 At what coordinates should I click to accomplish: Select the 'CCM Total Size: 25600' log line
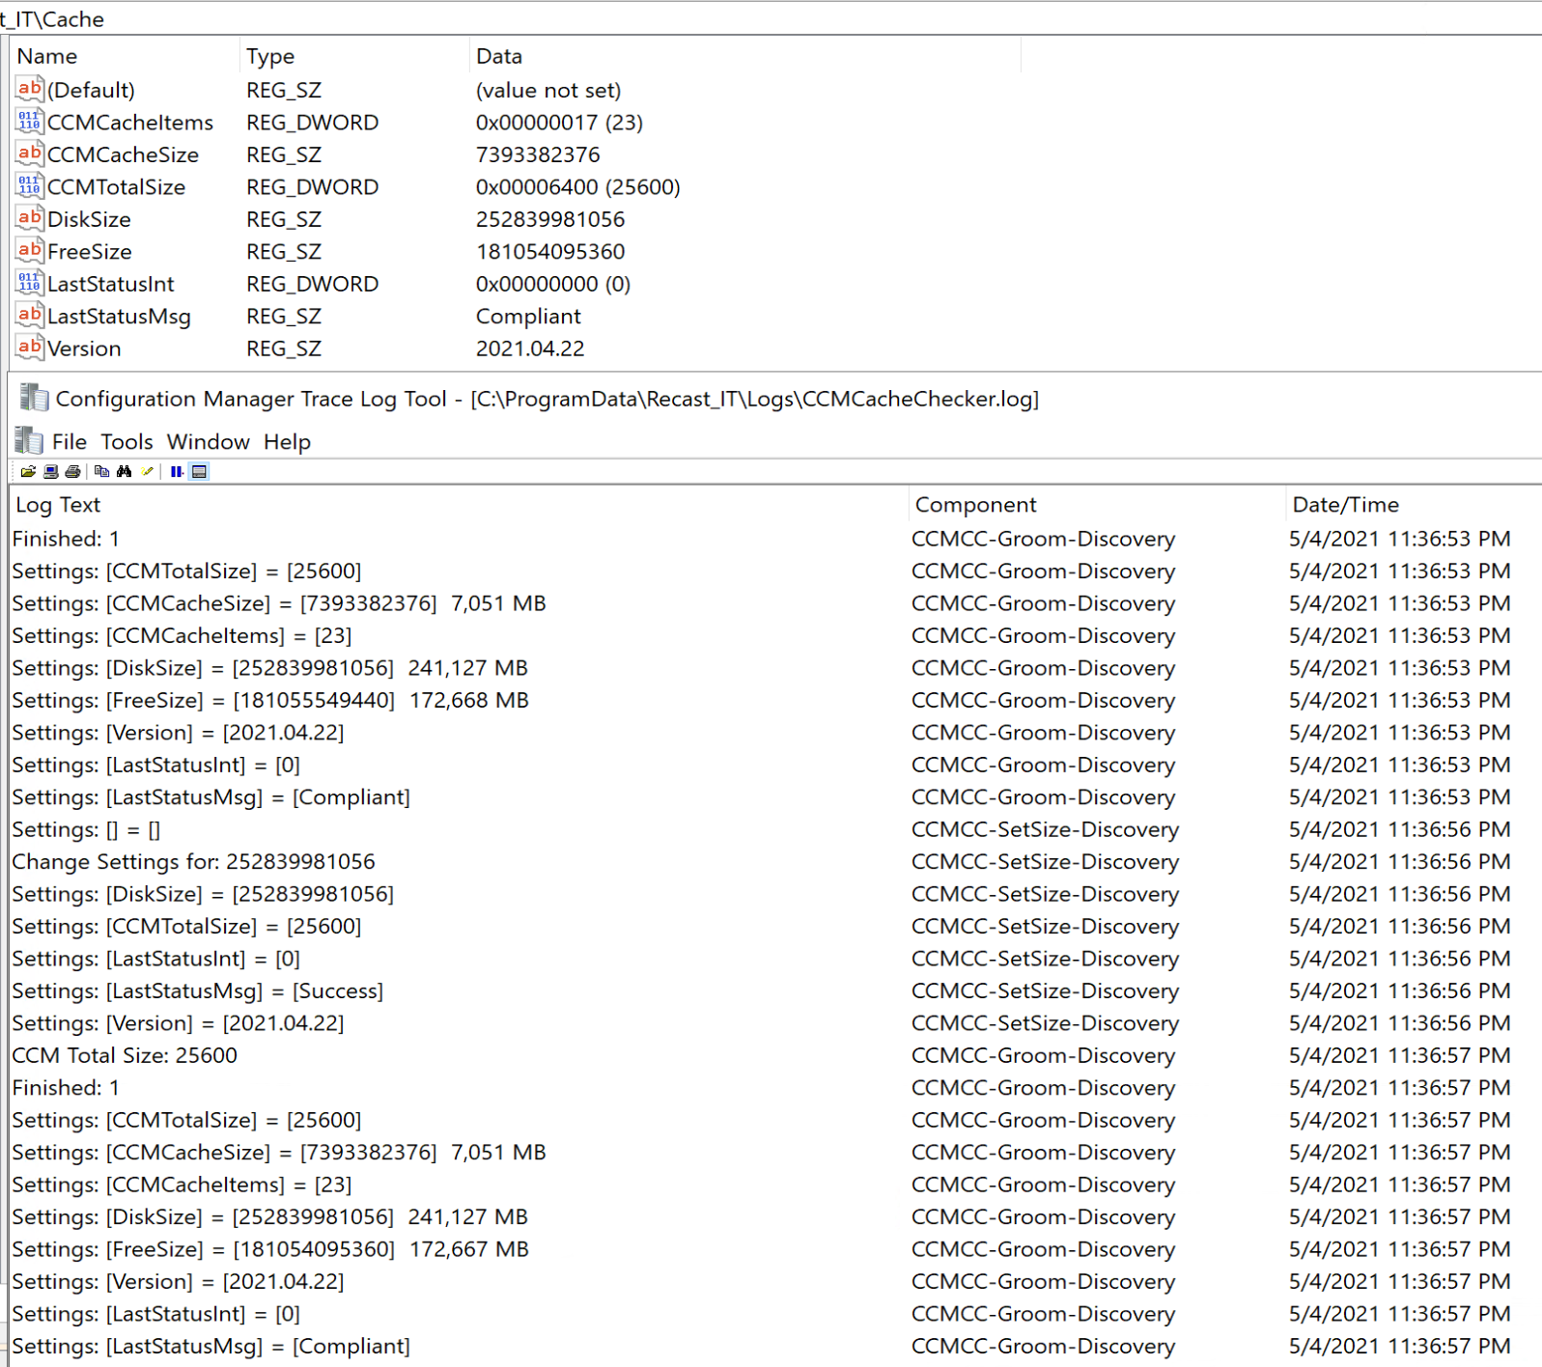pyautogui.click(x=125, y=1055)
